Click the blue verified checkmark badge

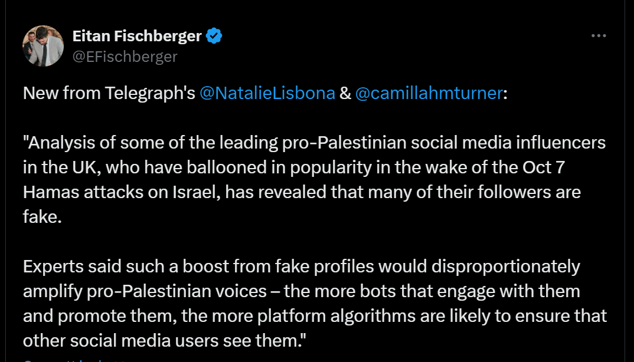214,36
